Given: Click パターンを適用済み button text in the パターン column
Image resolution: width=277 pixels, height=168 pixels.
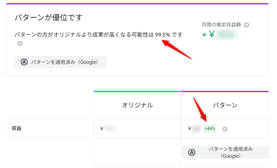Looking at the screenshot, I should coord(231,152).
